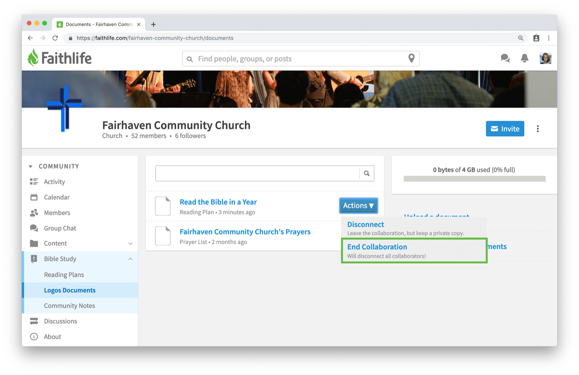
Task: Click the Calendar icon in the sidebar
Action: click(34, 197)
